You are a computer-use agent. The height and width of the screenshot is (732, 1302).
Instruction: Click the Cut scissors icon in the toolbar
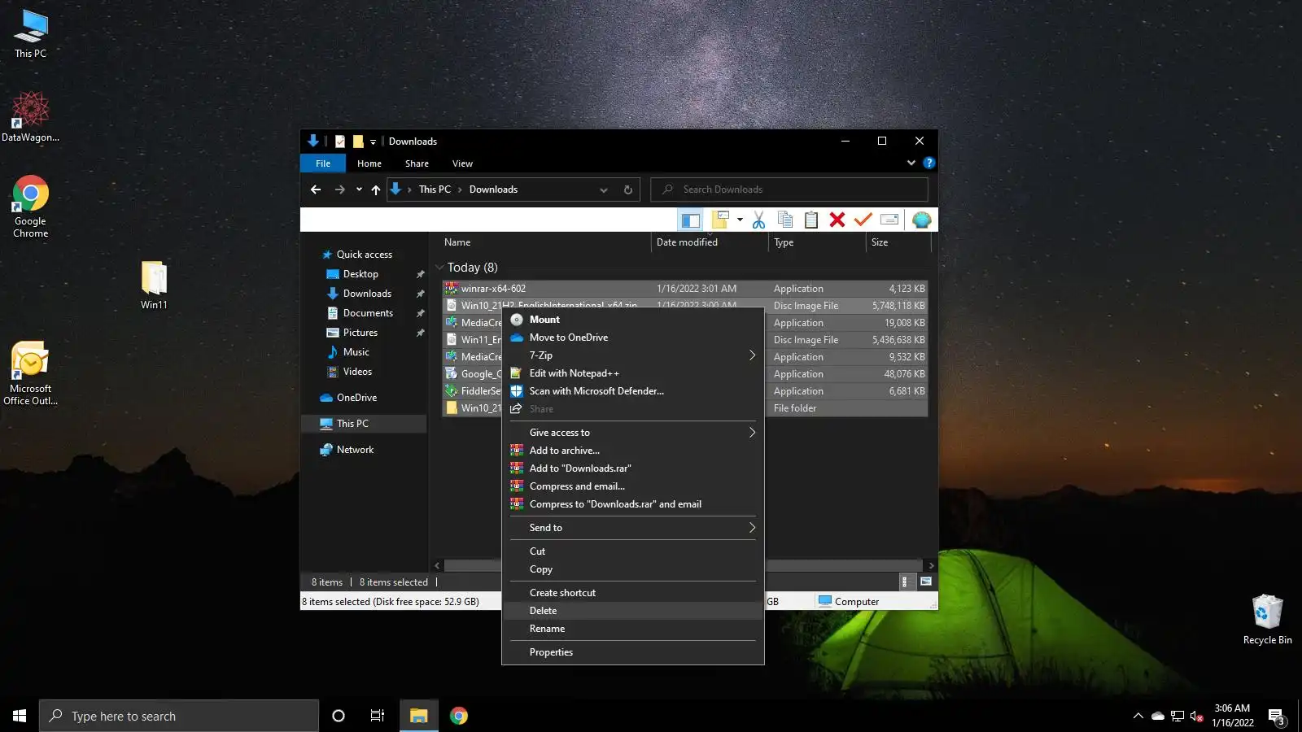(758, 220)
